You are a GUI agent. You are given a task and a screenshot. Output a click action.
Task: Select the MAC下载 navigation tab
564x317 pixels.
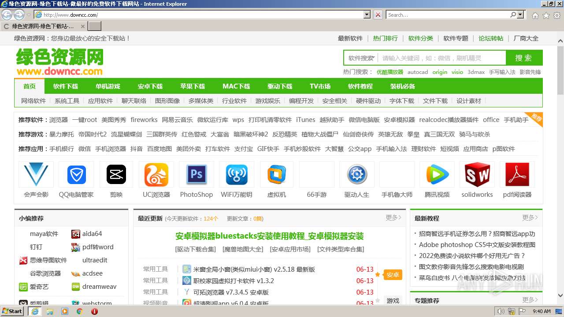236,86
